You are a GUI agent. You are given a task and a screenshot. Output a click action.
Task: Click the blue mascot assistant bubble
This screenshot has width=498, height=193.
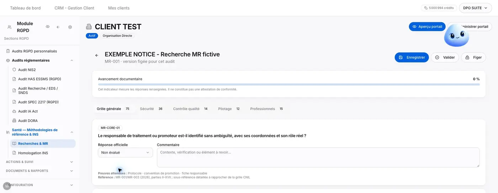click(456, 36)
